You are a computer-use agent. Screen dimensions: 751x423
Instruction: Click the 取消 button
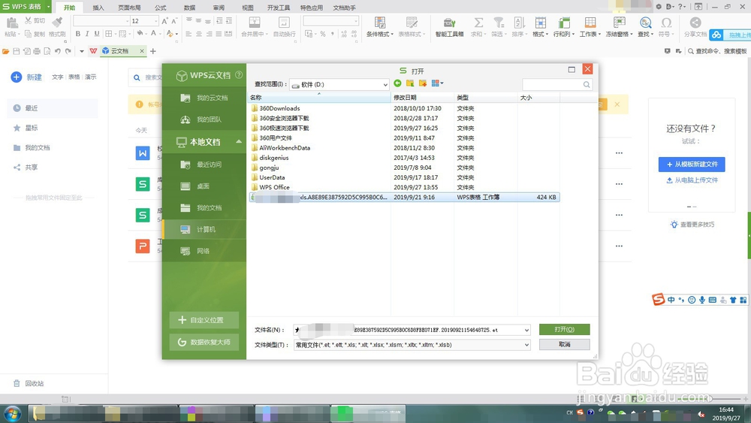coord(564,344)
